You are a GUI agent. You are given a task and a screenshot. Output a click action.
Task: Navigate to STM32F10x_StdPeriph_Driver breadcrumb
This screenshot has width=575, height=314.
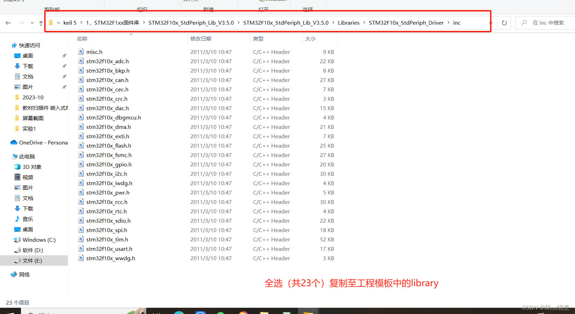406,23
